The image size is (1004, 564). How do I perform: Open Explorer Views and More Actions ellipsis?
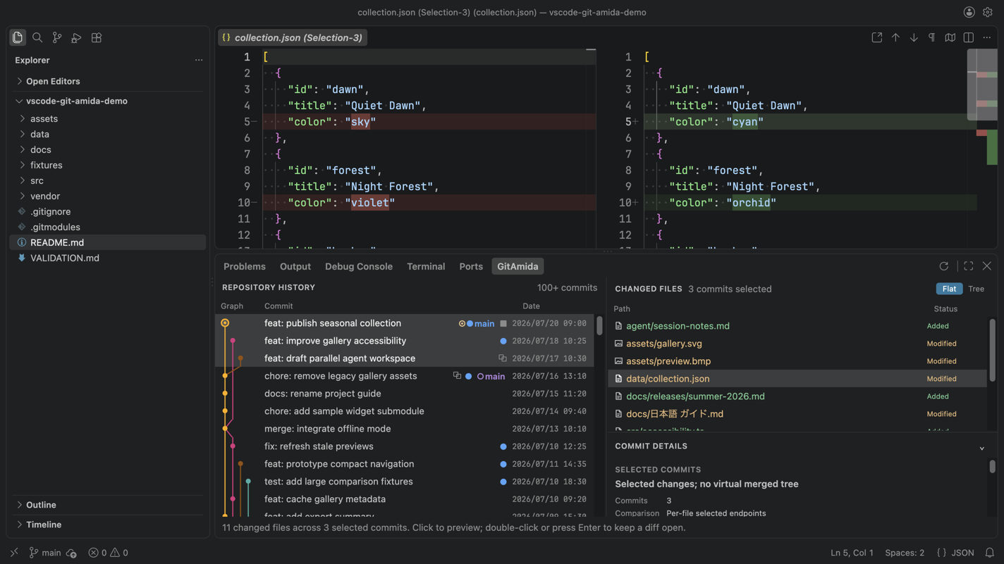tap(199, 60)
